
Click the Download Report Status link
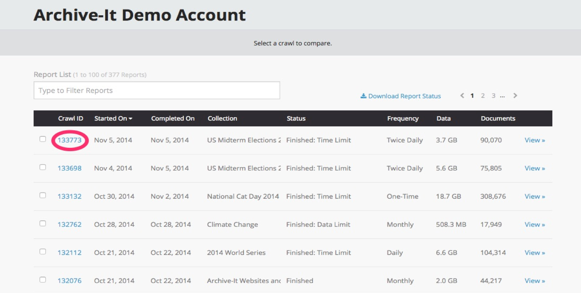pos(401,96)
